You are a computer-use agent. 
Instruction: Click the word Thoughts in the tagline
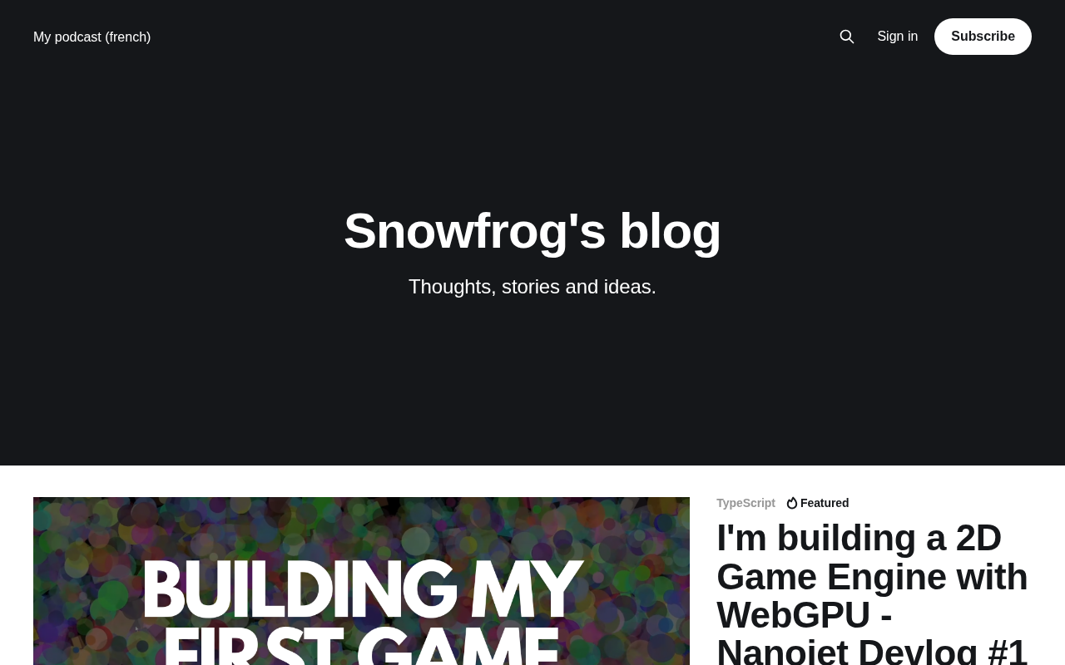click(x=453, y=287)
